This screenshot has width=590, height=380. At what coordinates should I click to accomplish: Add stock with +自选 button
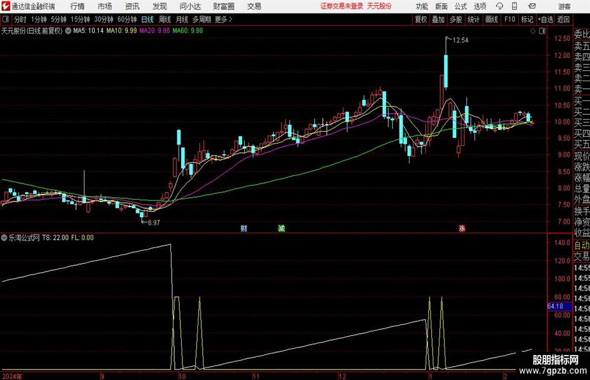pyautogui.click(x=545, y=19)
